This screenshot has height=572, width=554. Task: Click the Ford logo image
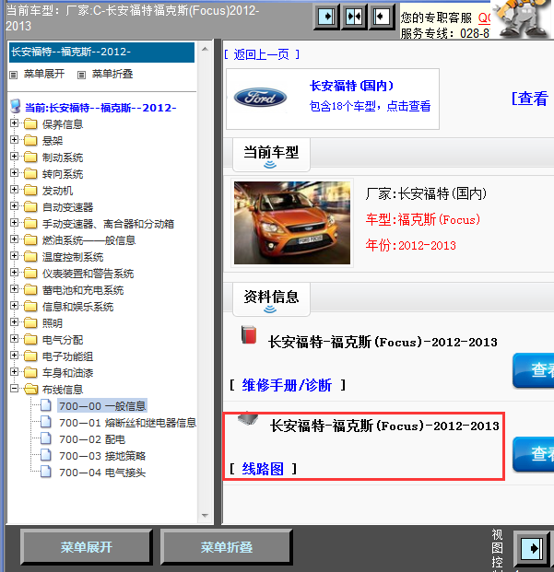[x=260, y=98]
